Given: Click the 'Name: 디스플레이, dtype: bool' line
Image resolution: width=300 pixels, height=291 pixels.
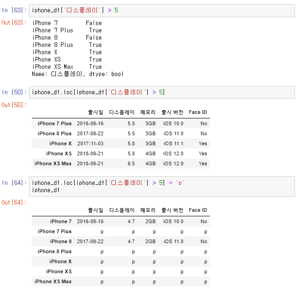Looking at the screenshot, I should click(78, 74).
